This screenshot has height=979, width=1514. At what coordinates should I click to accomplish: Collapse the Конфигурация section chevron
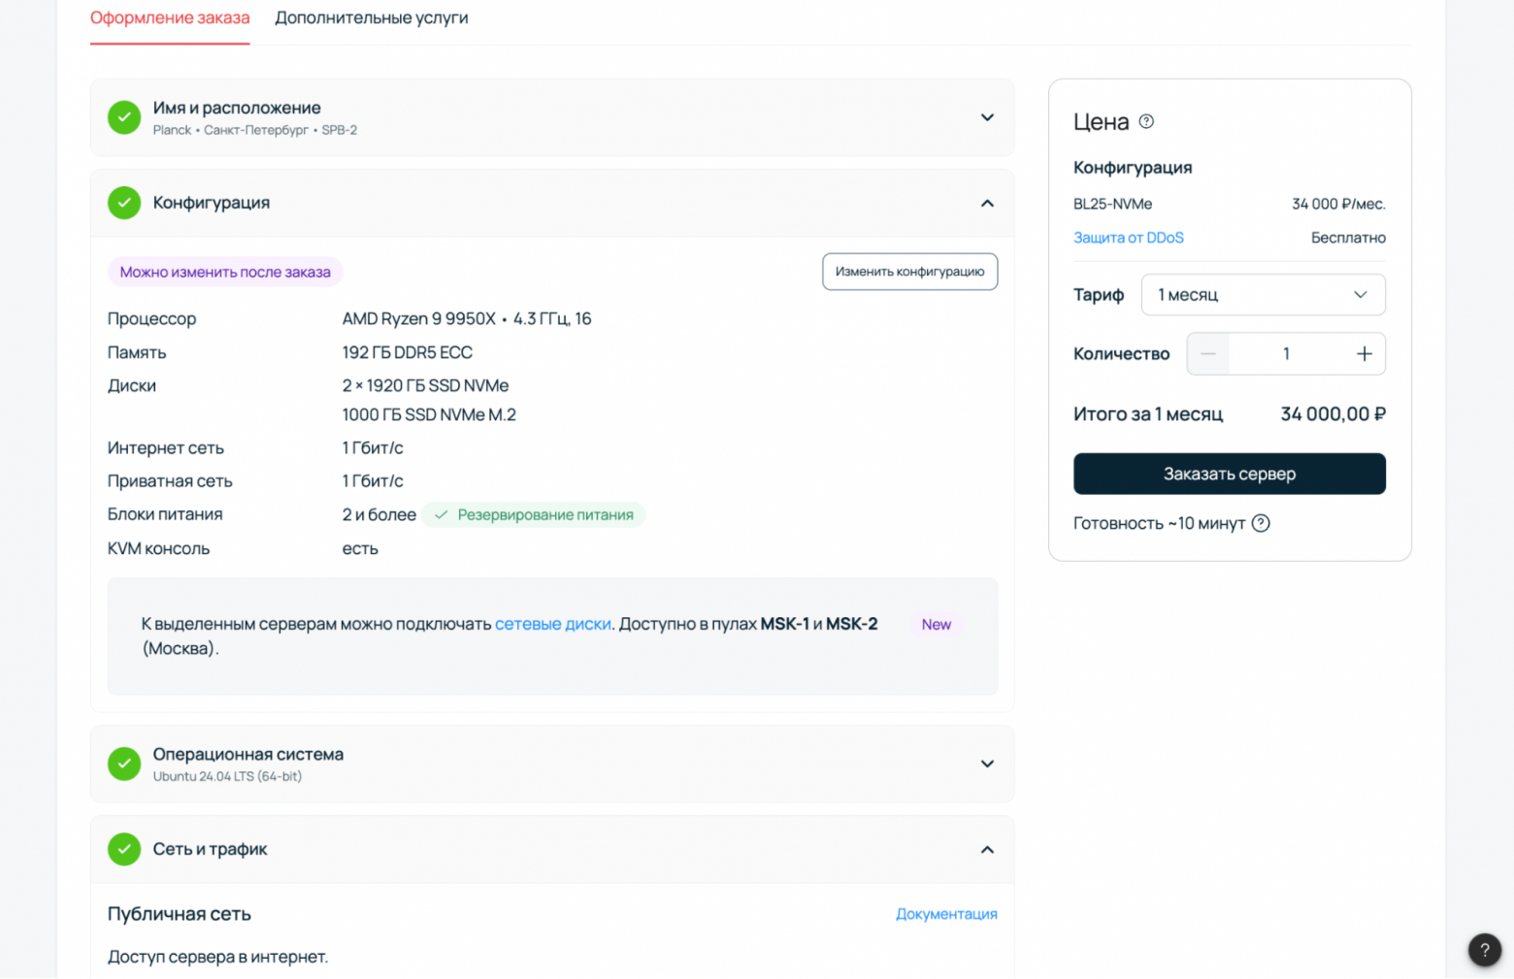pos(987,203)
